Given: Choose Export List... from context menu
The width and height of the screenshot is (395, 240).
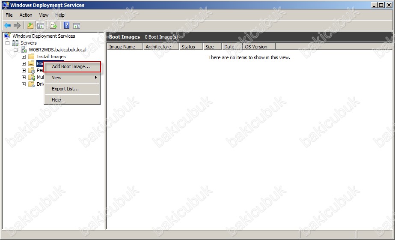Looking at the screenshot, I should 72,89.
